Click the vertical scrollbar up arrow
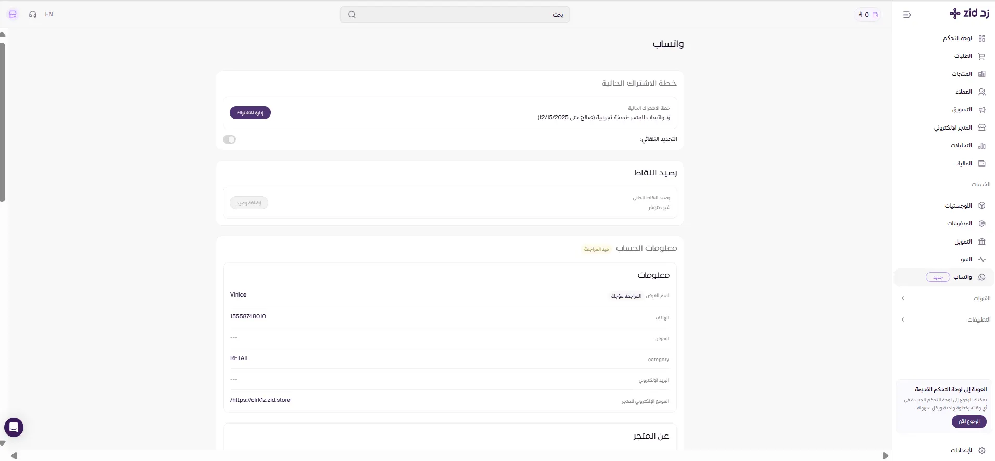 3,34
